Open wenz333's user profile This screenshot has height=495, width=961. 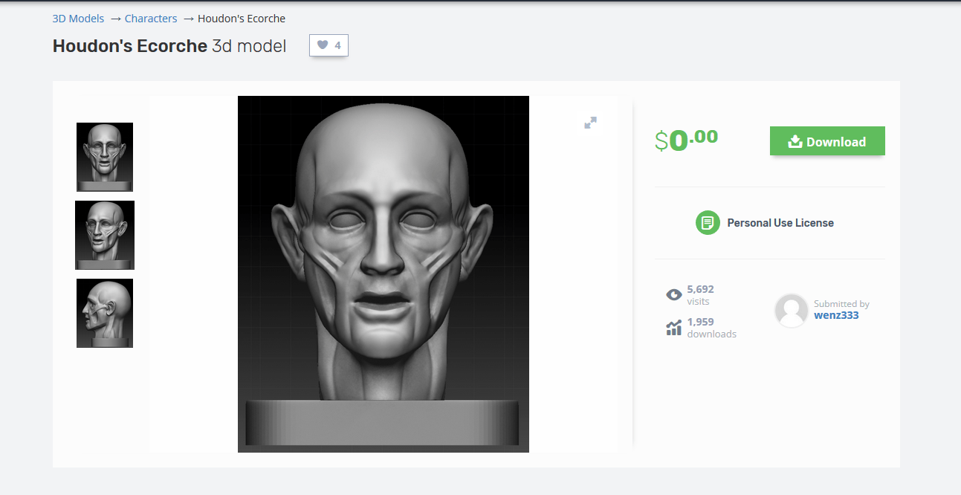click(836, 315)
